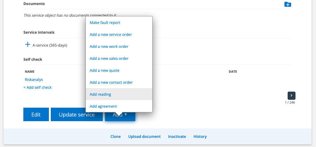Click the Update service button
Screen dimensions: 316x147
[x=77, y=115]
